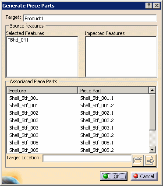Image resolution: width=163 pixels, height=186 pixels.
Task: Click the Target Location input field
Action: (x=87, y=158)
